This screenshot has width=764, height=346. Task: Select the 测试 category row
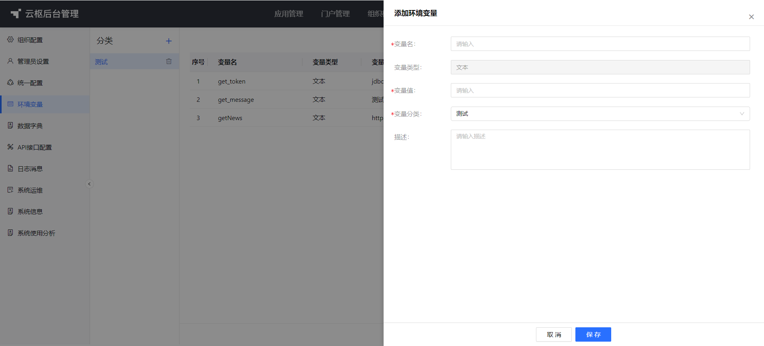tap(134, 62)
